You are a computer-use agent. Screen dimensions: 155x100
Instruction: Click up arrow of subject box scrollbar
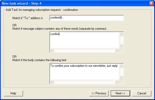click(121, 34)
